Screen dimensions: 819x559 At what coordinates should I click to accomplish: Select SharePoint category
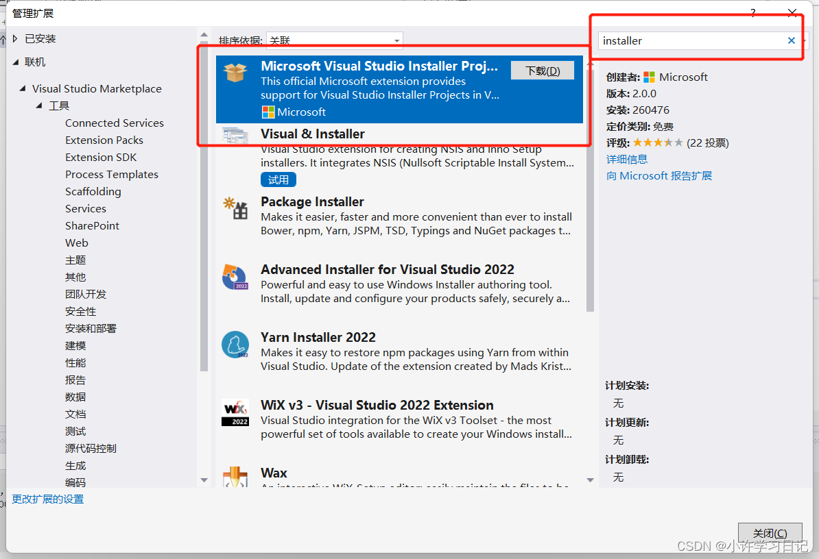92,226
